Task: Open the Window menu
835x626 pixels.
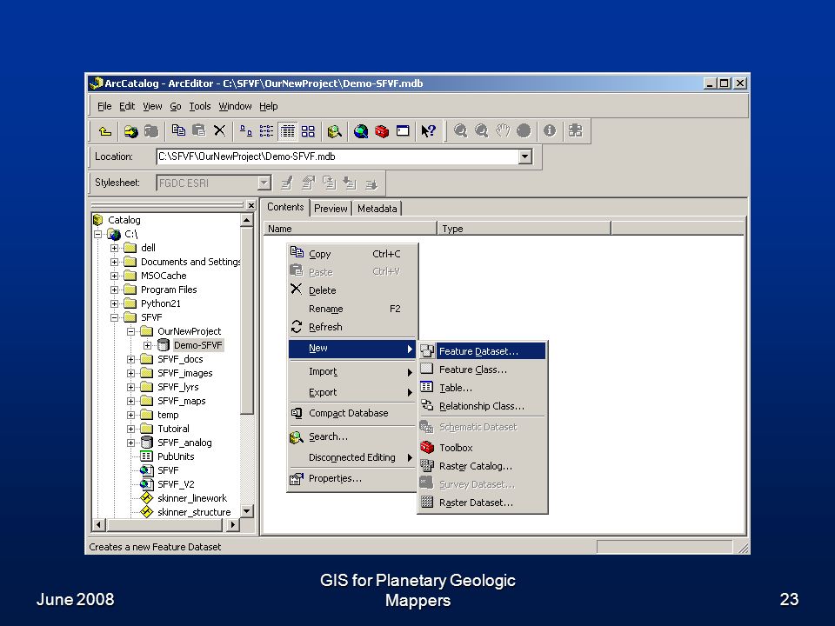Action: point(235,106)
